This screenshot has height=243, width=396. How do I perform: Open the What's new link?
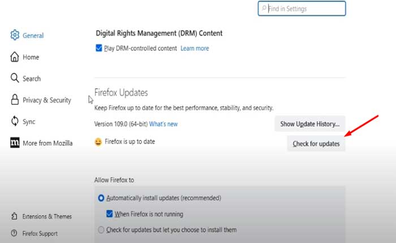(163, 124)
